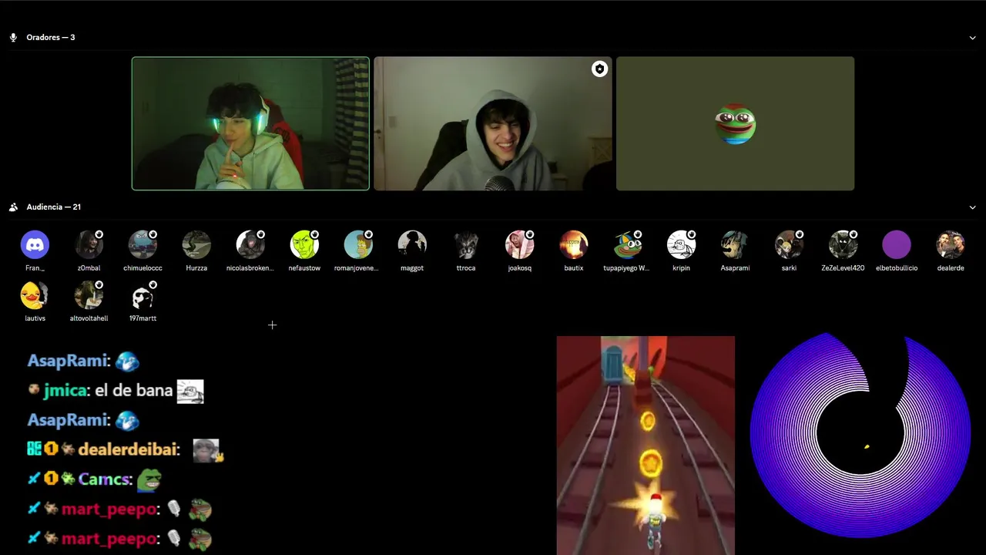Image resolution: width=986 pixels, height=555 pixels.
Task: Click dealerdeibai's chat username
Action: click(126, 449)
